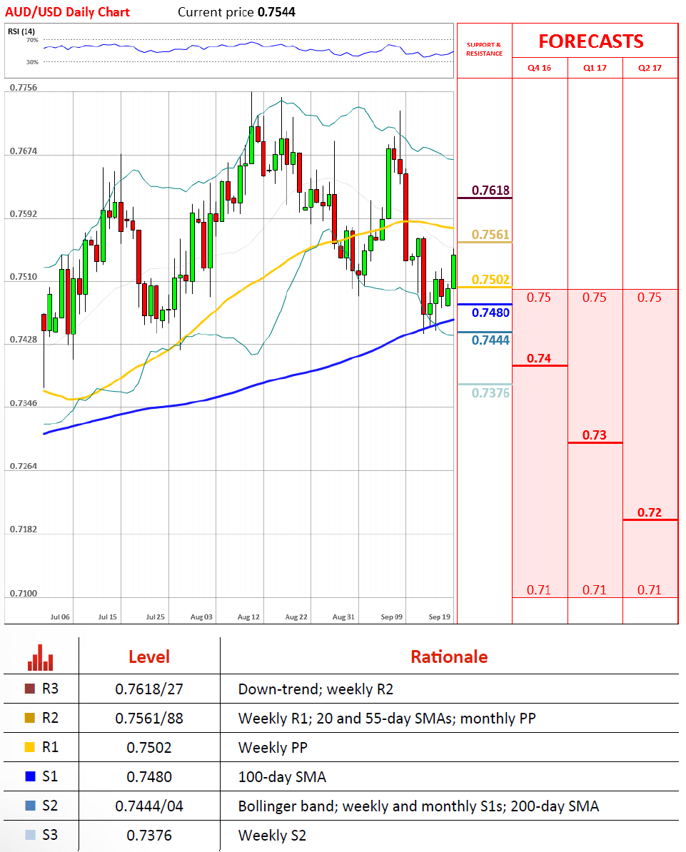Click the 0.7561 resistance level label
The height and width of the screenshot is (852, 686).
490,234
